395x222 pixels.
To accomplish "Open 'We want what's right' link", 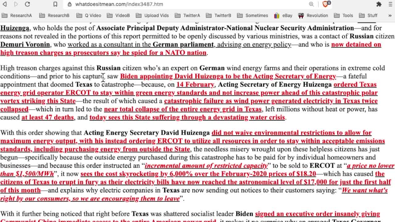I will 365,190.
